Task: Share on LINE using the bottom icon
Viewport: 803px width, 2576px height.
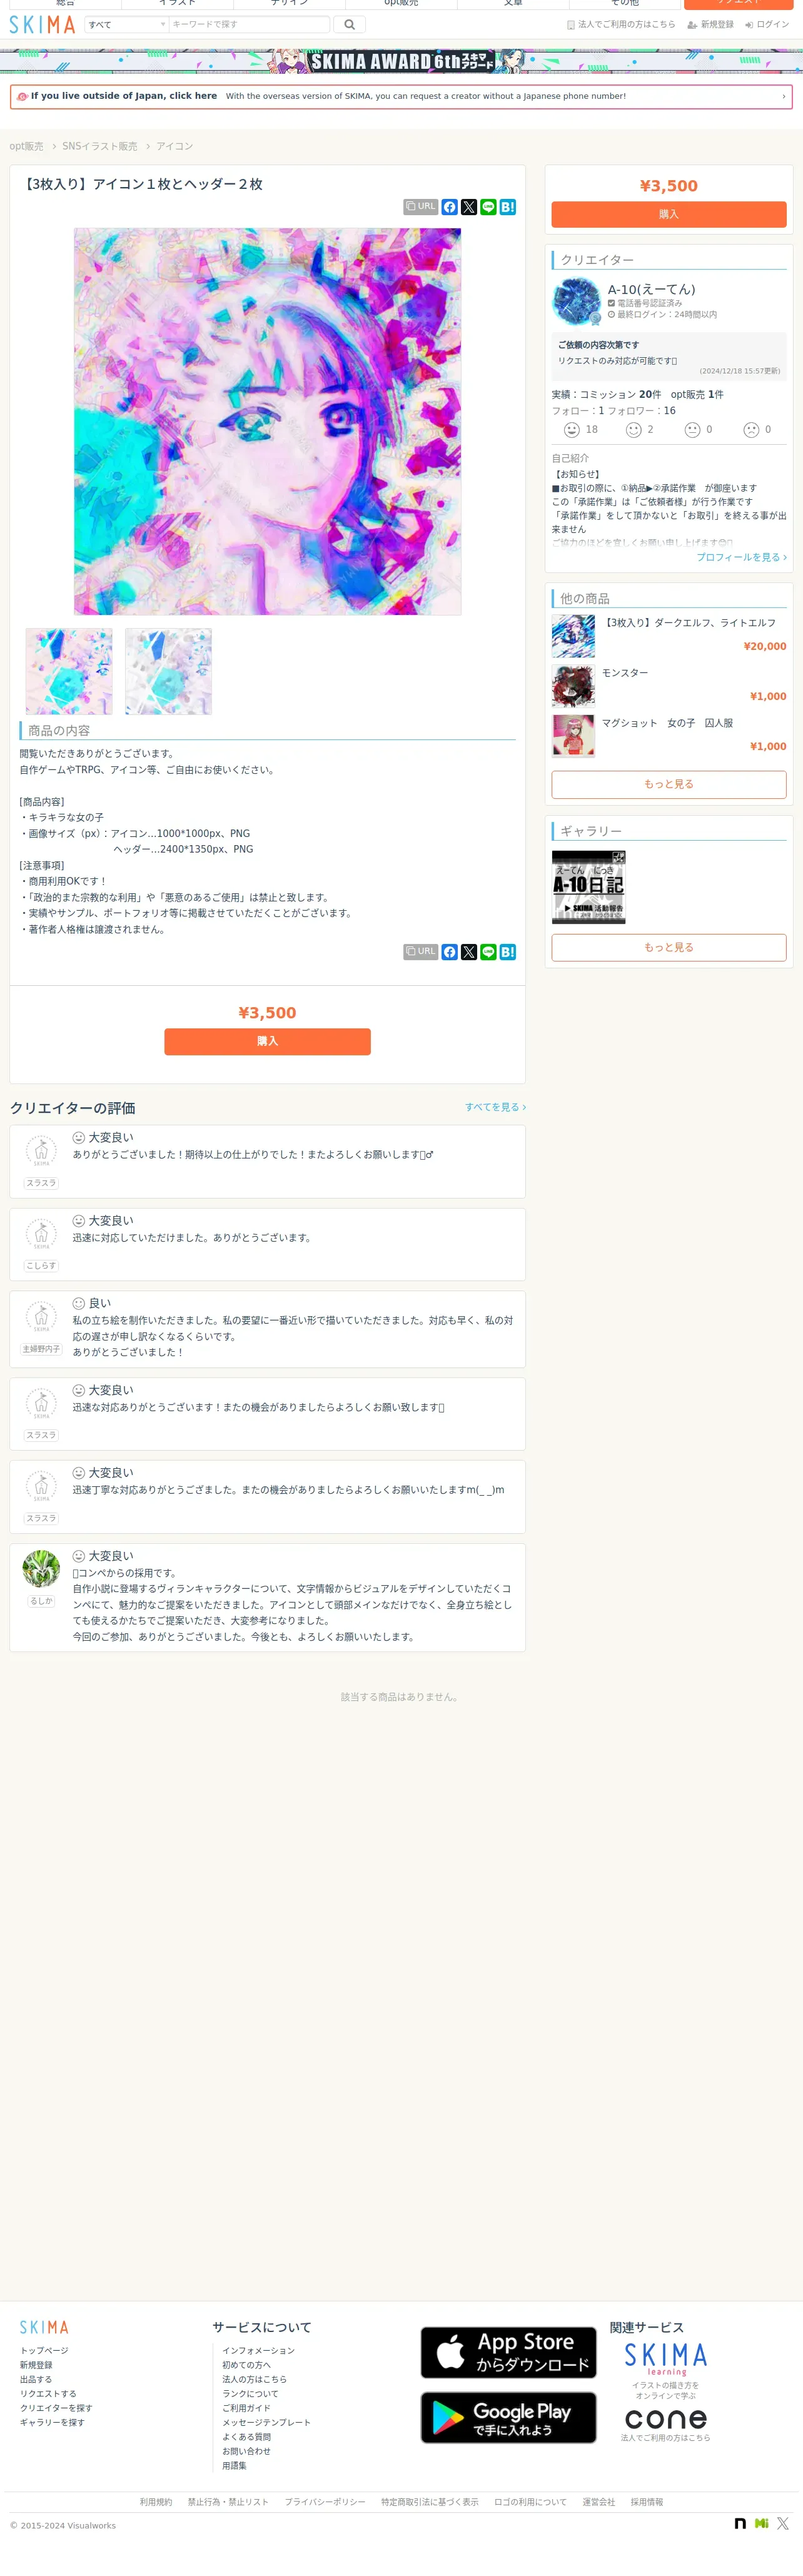Action: (x=488, y=952)
